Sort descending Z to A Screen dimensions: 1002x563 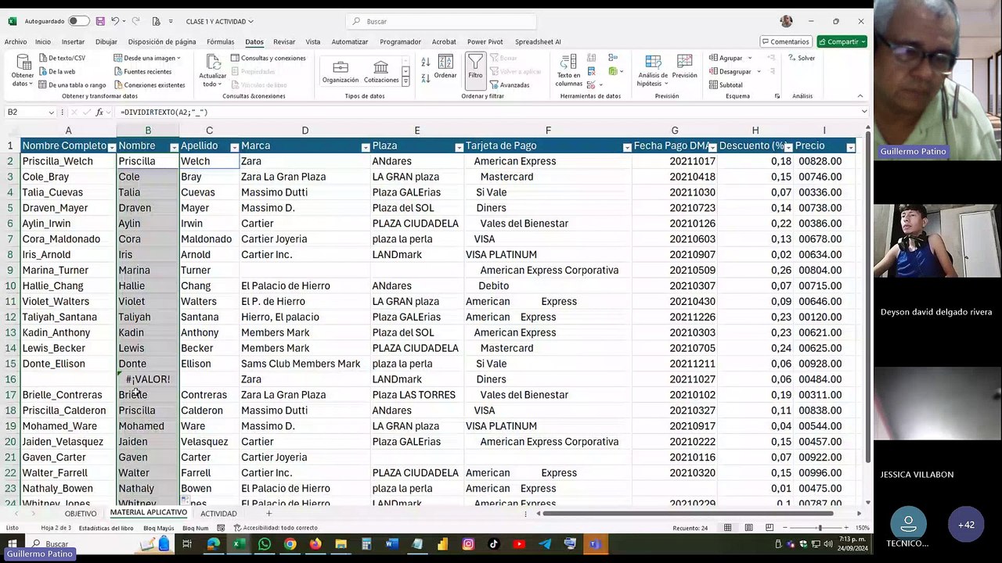426,78
